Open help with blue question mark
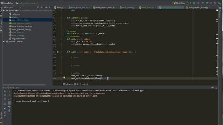This screenshot has height=125, width=223. 5,116
